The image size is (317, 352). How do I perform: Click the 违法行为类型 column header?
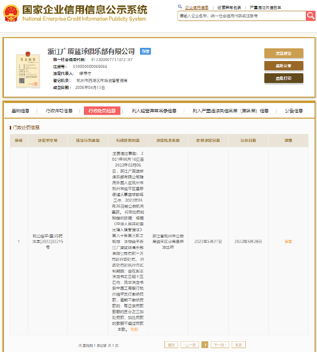click(88, 141)
